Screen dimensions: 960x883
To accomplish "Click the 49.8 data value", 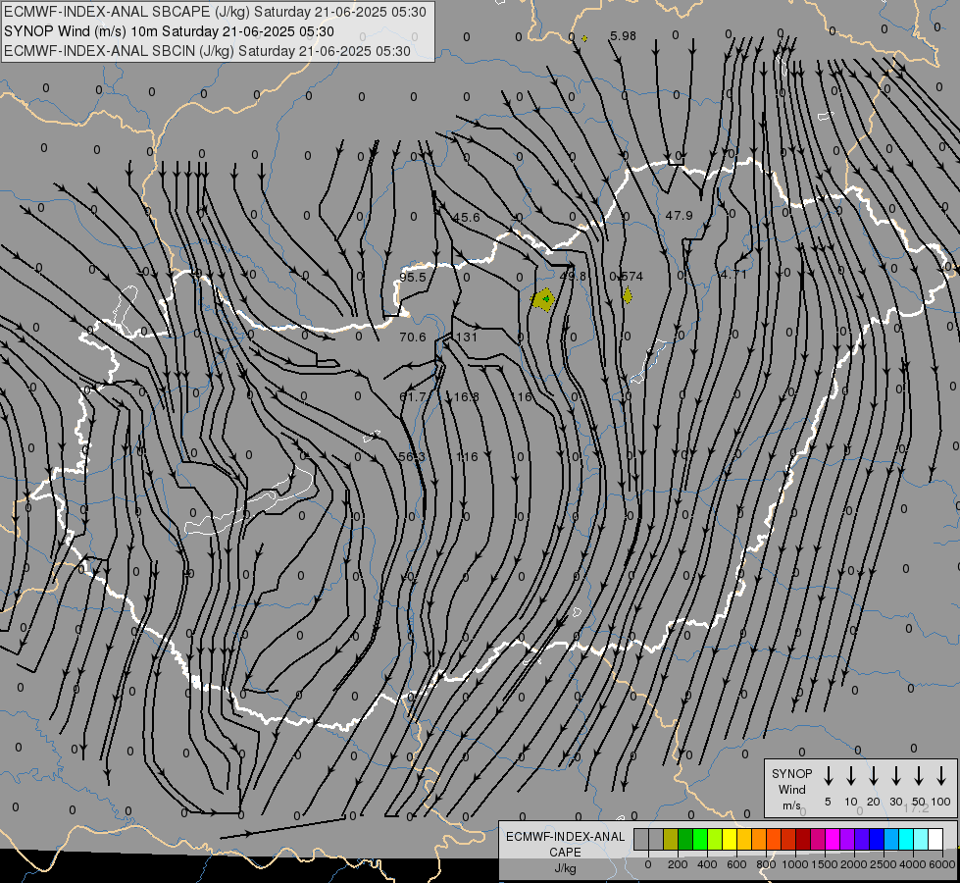I will [x=573, y=277].
